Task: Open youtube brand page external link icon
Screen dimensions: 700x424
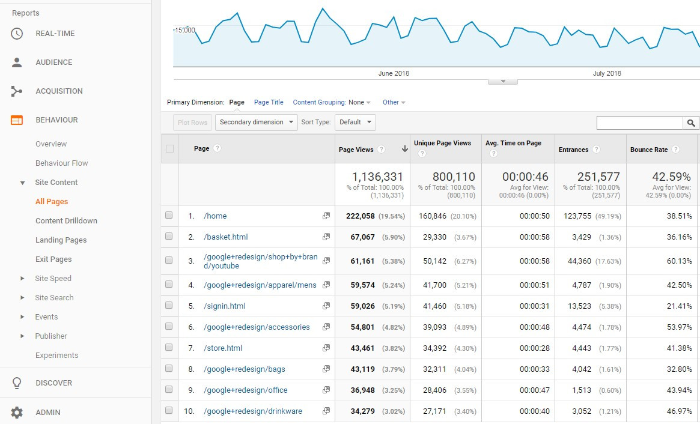Action: click(x=326, y=261)
